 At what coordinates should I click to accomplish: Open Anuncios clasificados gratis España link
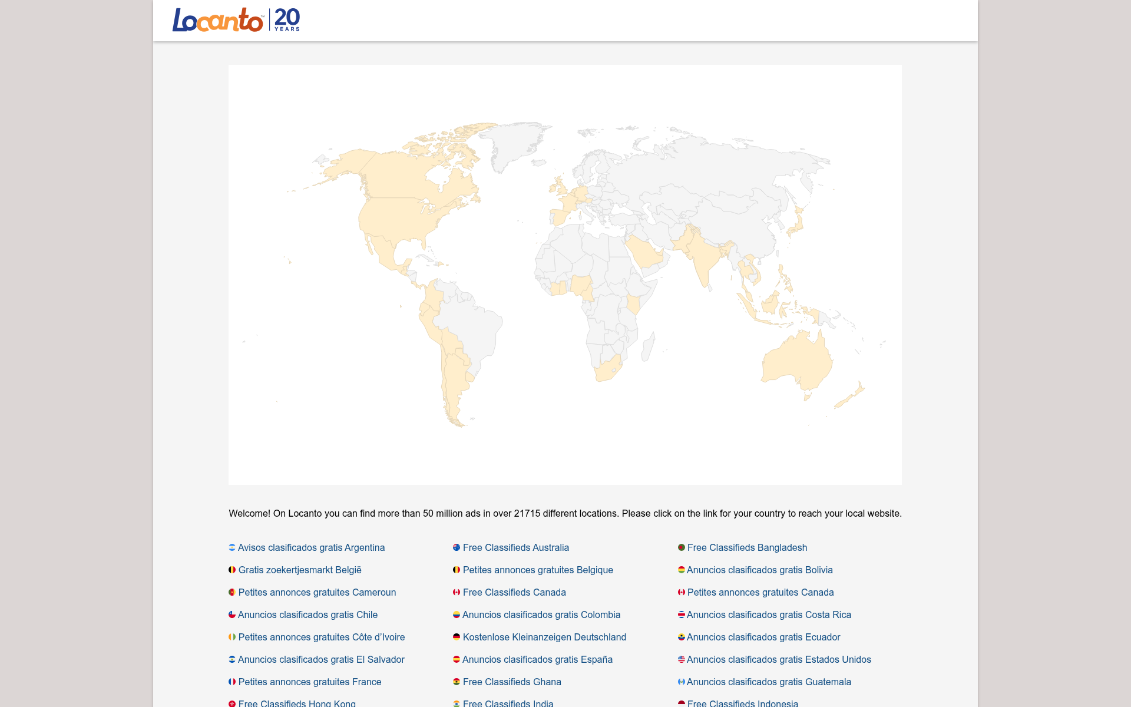[x=537, y=659]
